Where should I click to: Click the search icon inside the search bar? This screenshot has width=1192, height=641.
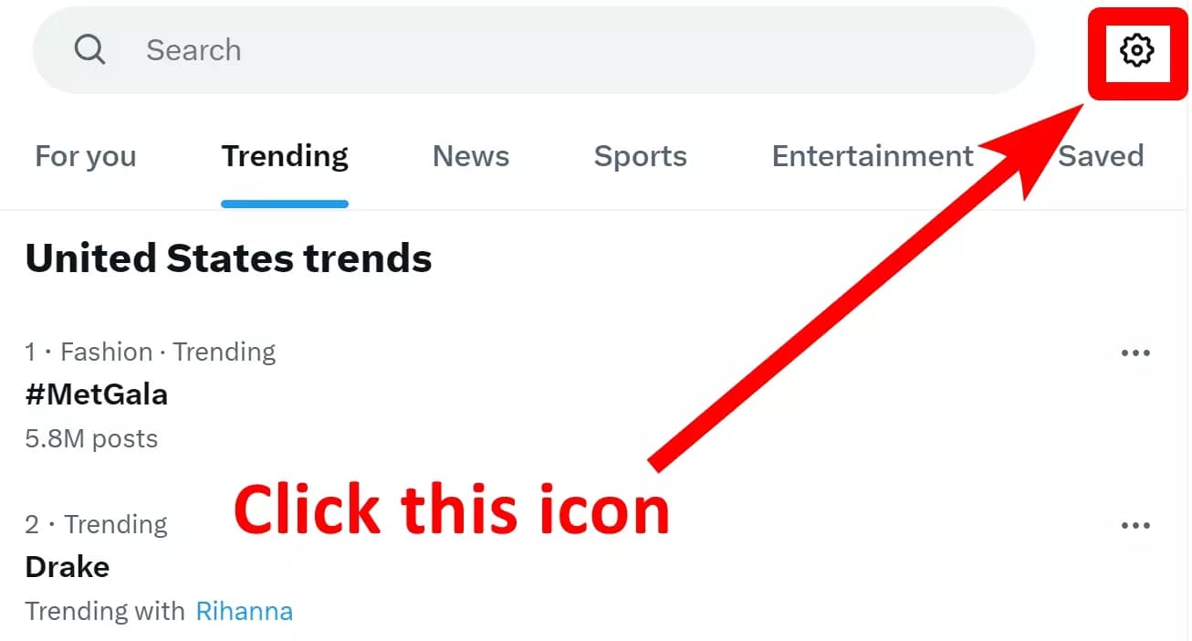(89, 49)
